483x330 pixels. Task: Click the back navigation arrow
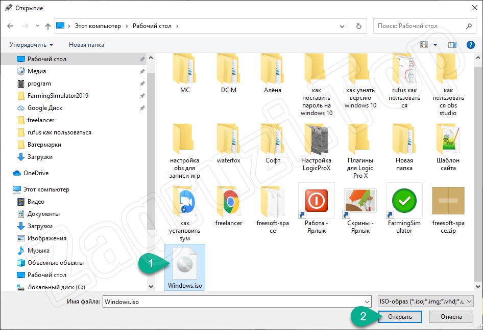click(10, 26)
